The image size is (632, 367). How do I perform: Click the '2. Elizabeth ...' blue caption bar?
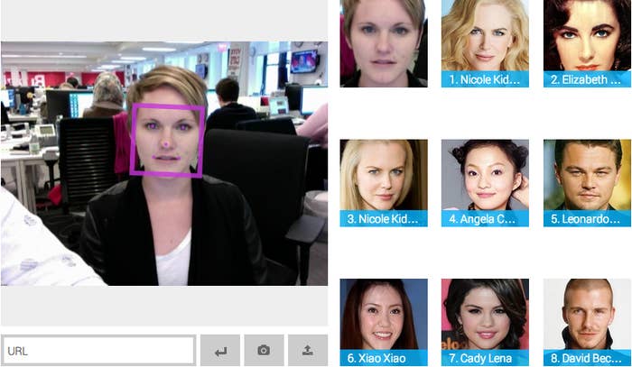point(587,79)
